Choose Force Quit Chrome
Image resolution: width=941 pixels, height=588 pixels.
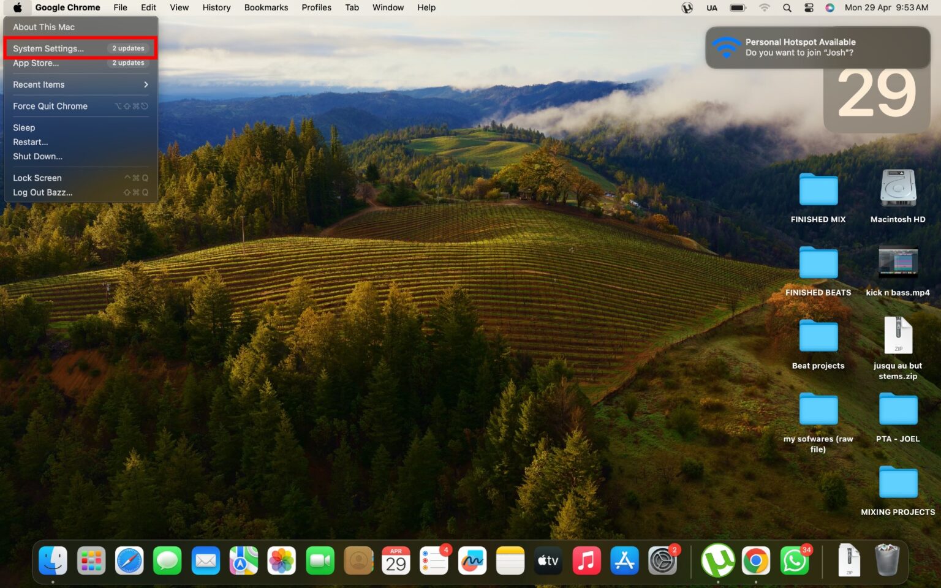pyautogui.click(x=50, y=106)
